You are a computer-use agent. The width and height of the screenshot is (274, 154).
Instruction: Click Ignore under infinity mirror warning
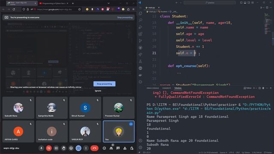pyautogui.click(x=98, y=91)
